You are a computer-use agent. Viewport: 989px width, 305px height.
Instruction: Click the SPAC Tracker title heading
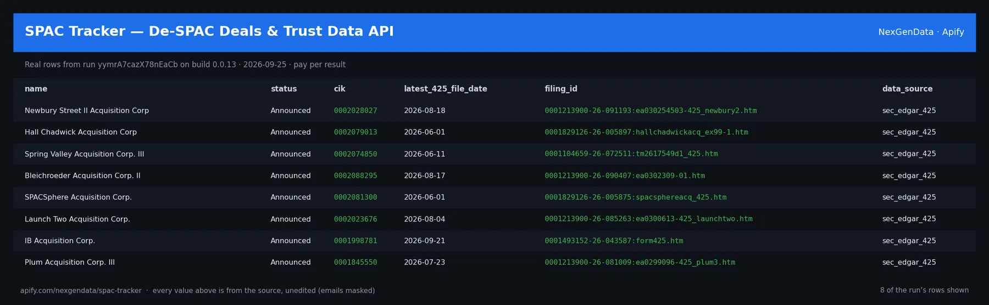[x=209, y=32]
